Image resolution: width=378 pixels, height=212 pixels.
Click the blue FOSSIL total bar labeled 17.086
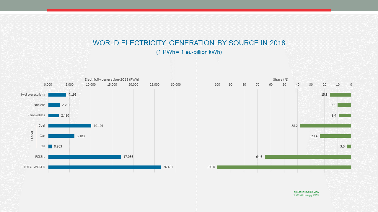pyautogui.click(x=85, y=157)
